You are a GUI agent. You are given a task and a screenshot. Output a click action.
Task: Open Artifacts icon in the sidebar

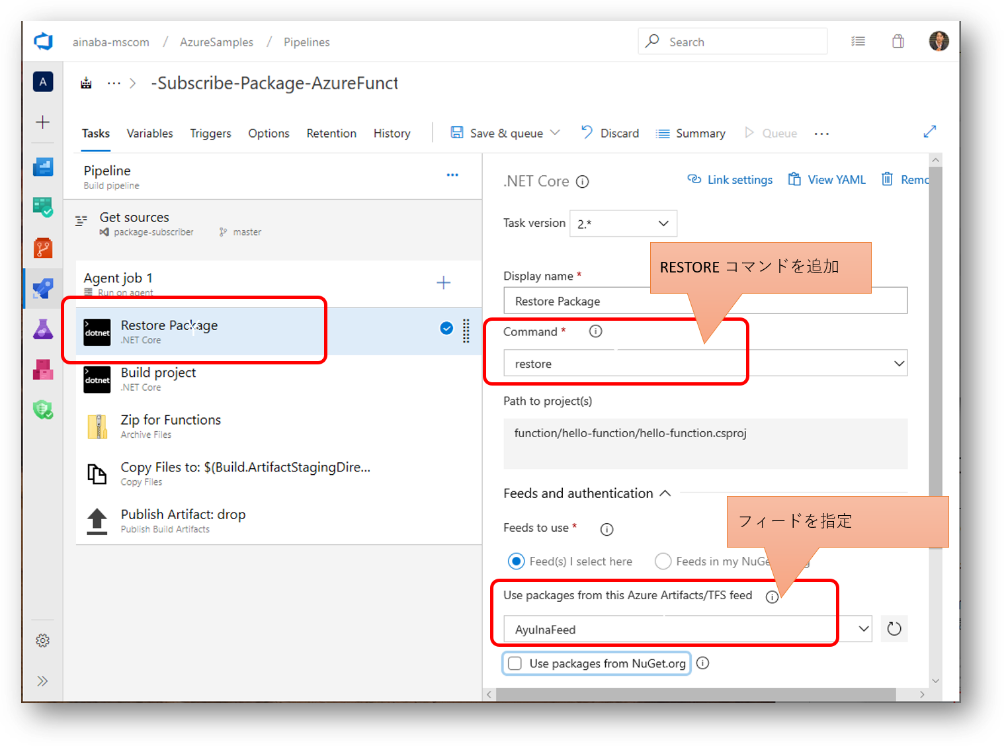[43, 369]
